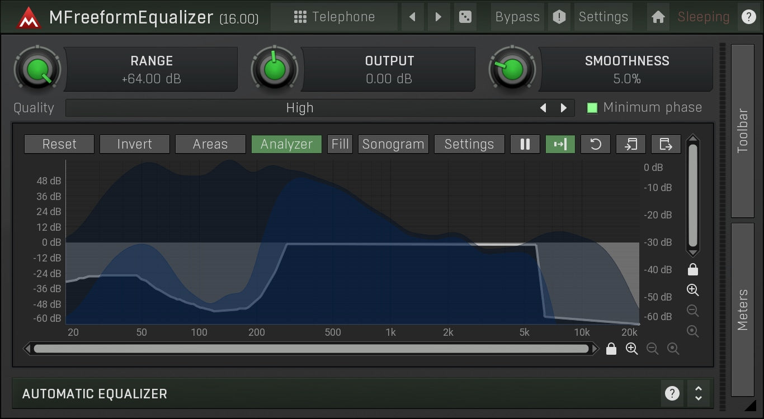Click the circular undo arrow icon

596,144
